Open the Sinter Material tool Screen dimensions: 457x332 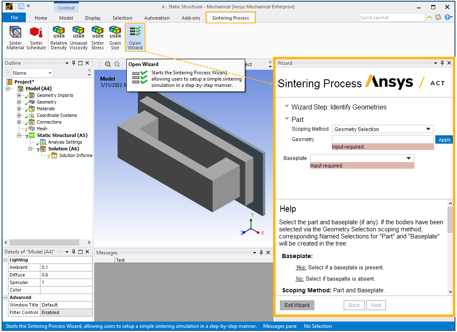coord(15,38)
